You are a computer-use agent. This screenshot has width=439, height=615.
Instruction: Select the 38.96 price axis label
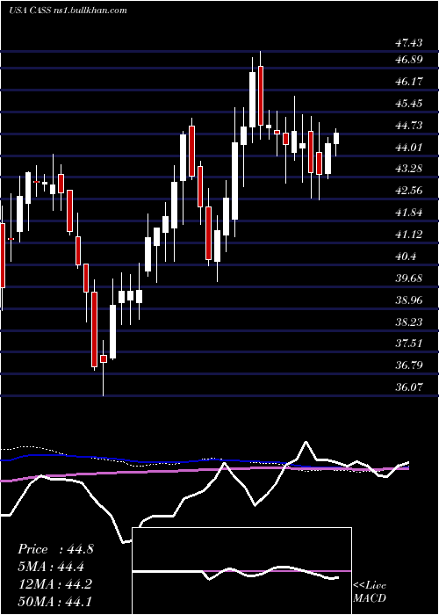(x=409, y=300)
